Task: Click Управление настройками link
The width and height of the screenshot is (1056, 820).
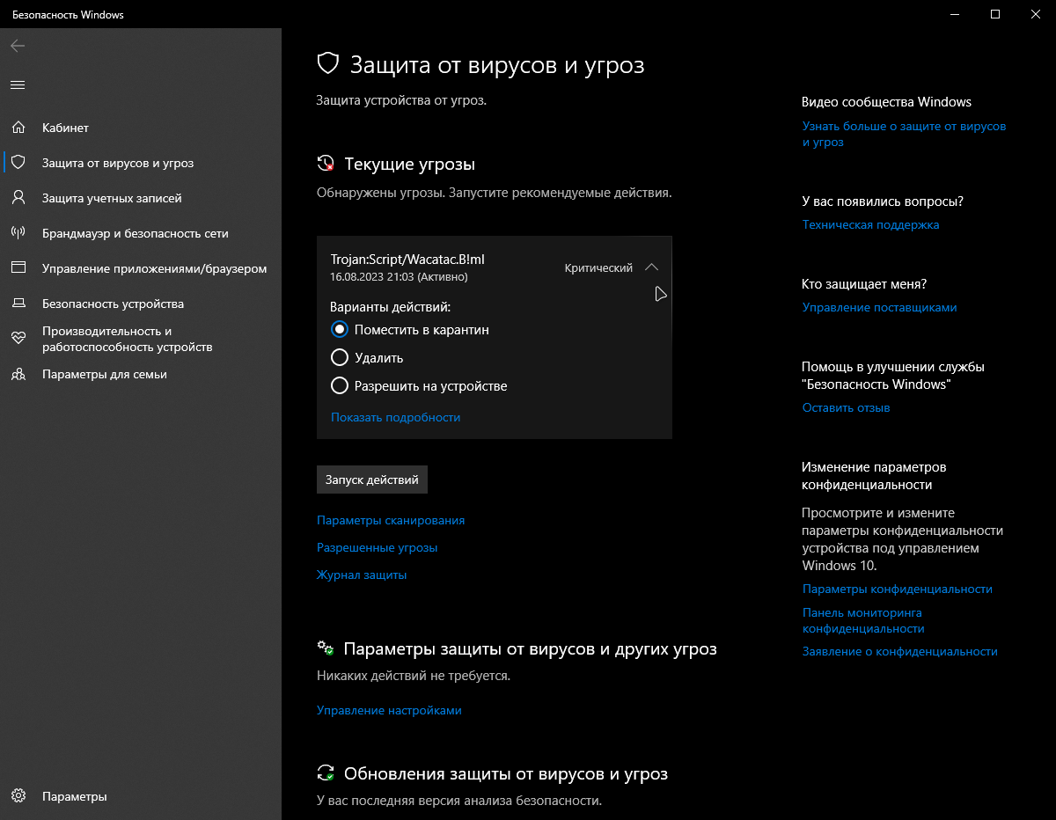Action: click(389, 710)
